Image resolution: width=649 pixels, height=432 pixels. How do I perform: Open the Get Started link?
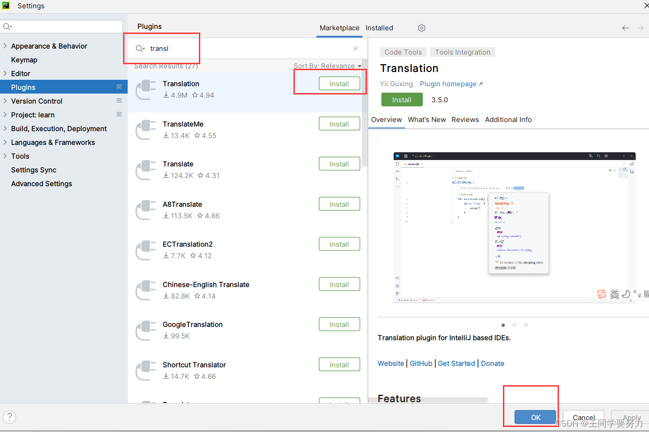[x=457, y=364]
